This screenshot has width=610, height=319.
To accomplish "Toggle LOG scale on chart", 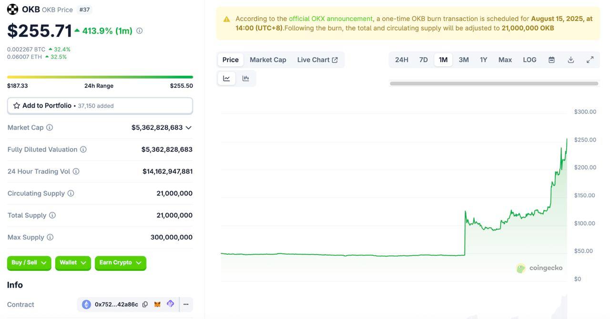I will pos(529,60).
